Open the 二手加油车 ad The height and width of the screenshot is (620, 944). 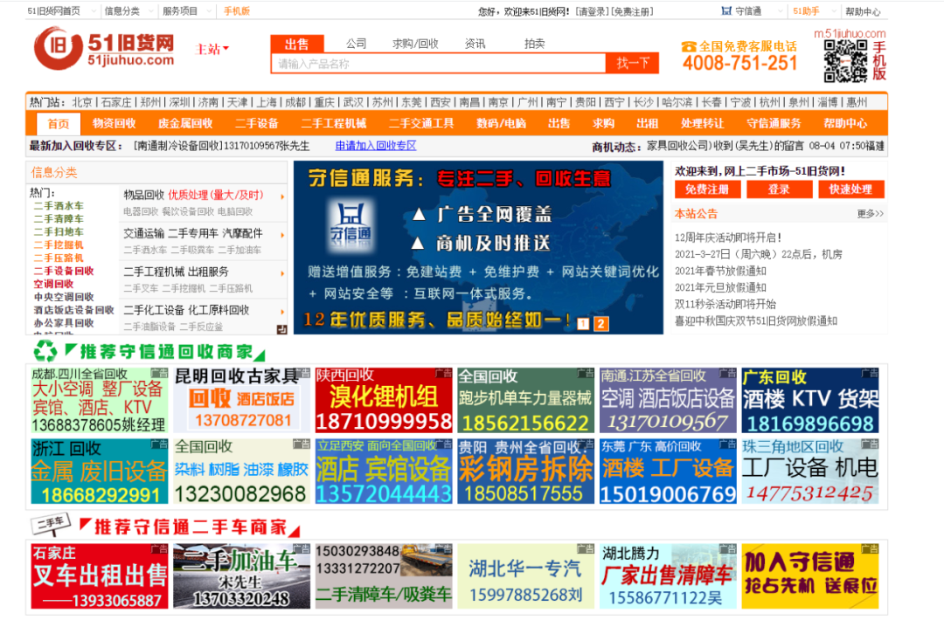pyautogui.click(x=242, y=576)
